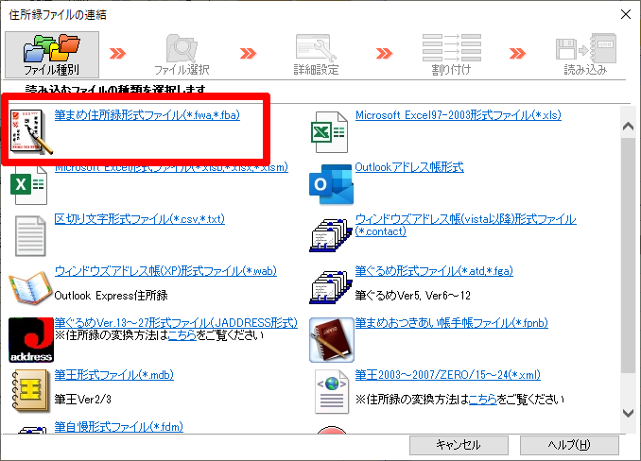
Task: Click the scrollbar up arrow
Action: pos(628,127)
